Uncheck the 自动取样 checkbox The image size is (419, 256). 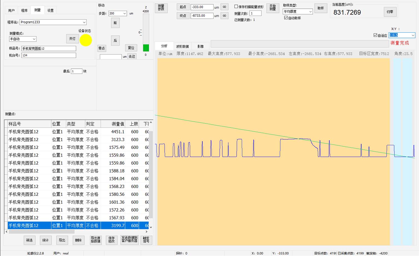pyautogui.click(x=286, y=18)
